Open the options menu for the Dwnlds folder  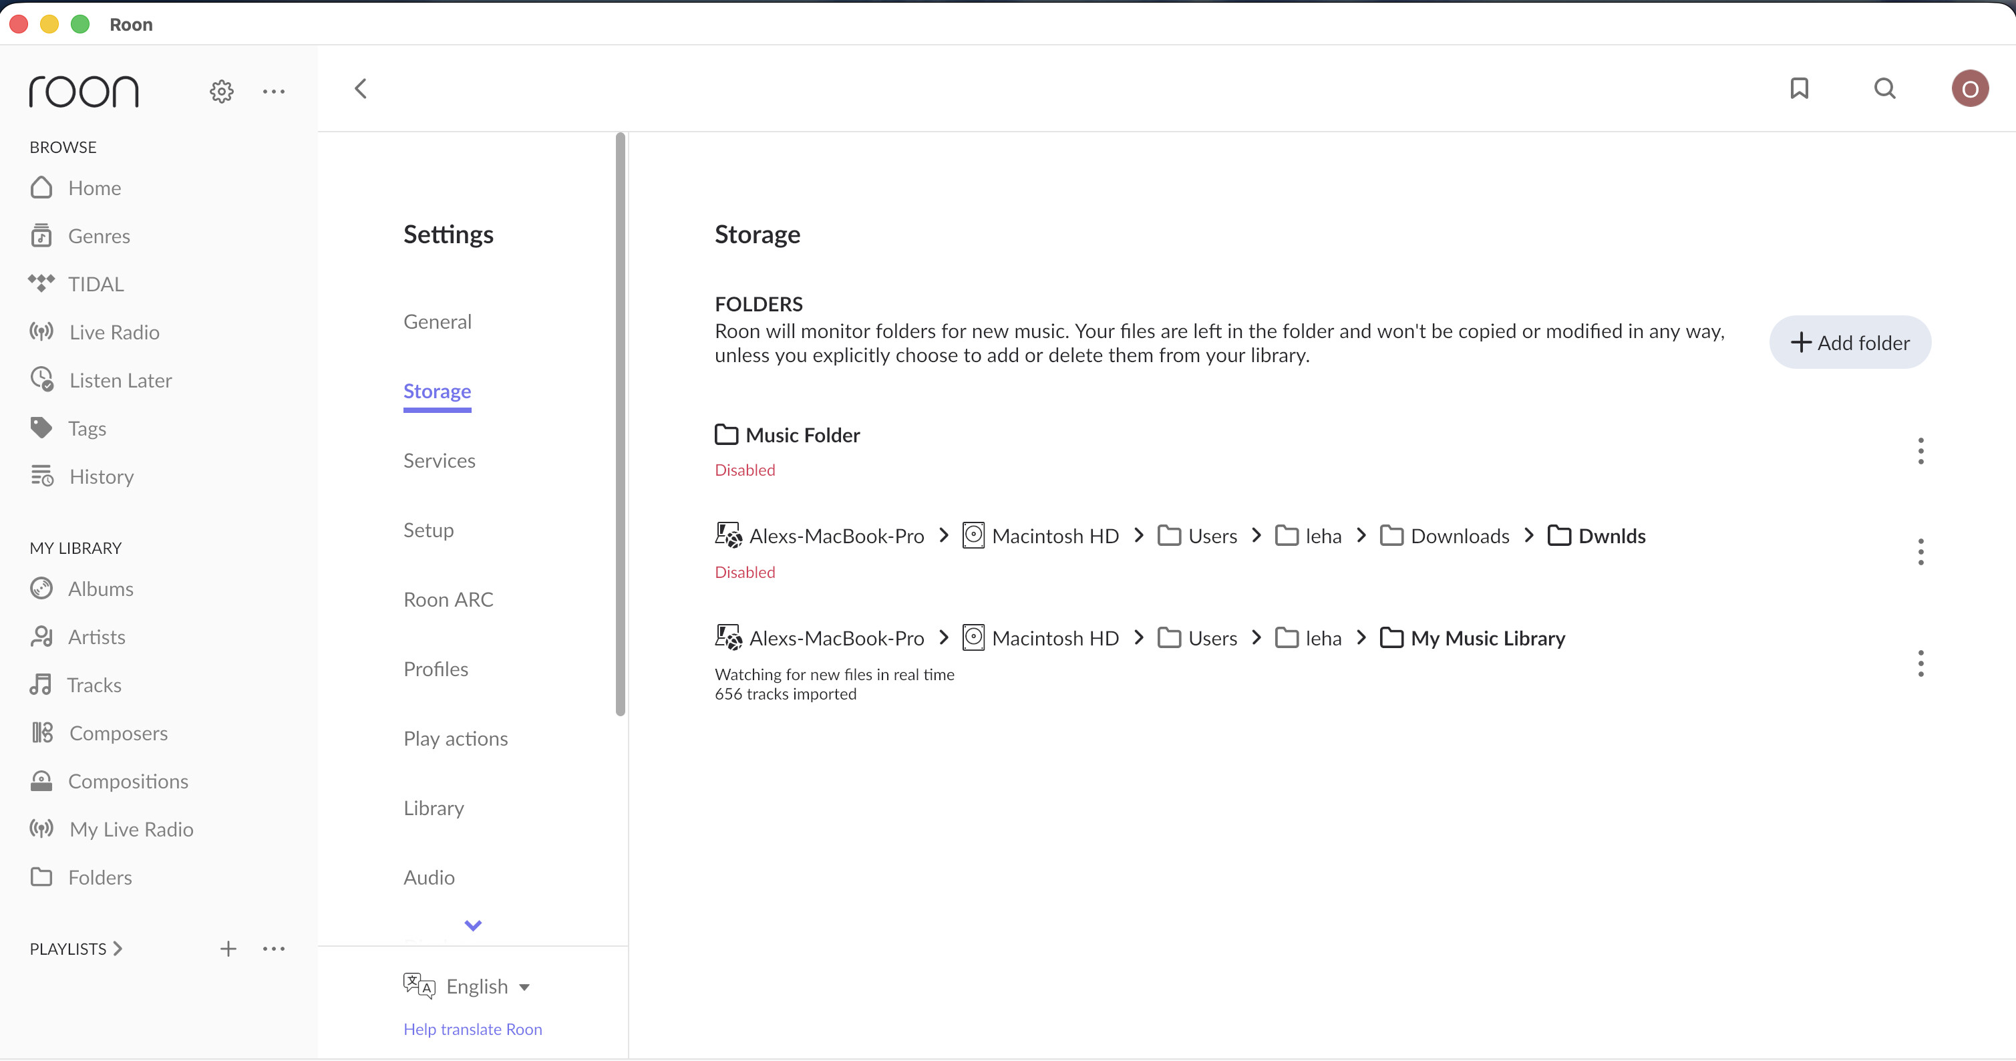1920,552
